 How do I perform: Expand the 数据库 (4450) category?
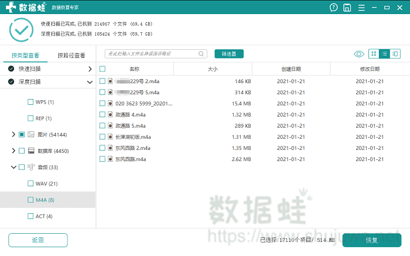13,151
